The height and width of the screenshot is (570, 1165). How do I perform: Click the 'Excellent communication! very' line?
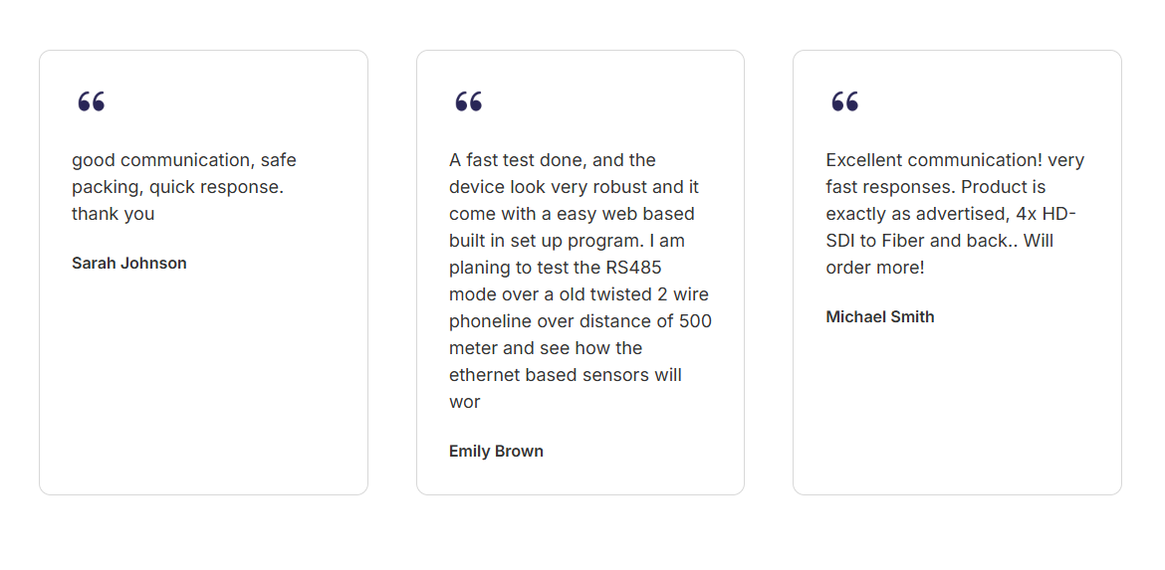(956, 160)
